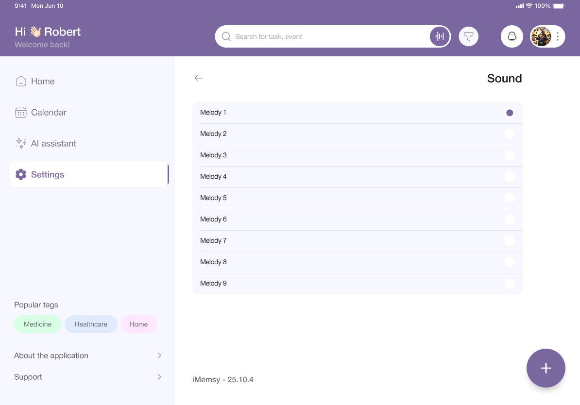The image size is (580, 405).
Task: Expand About the application chevron
Action: [x=159, y=355]
